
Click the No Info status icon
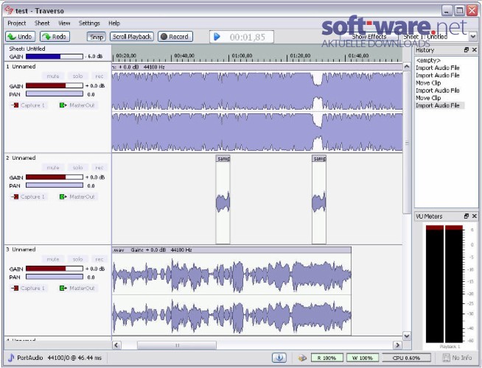coord(446,358)
